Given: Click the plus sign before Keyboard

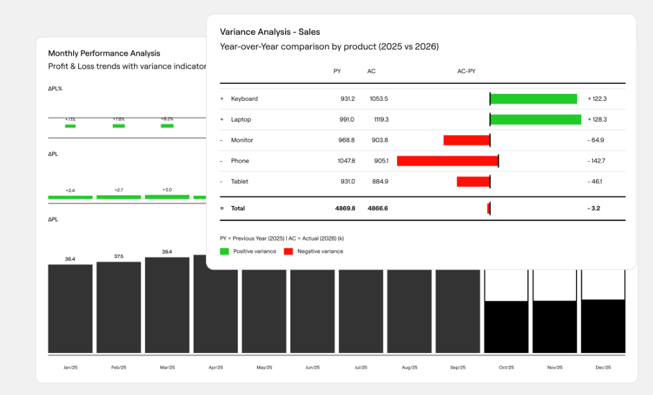Looking at the screenshot, I should coord(222,99).
